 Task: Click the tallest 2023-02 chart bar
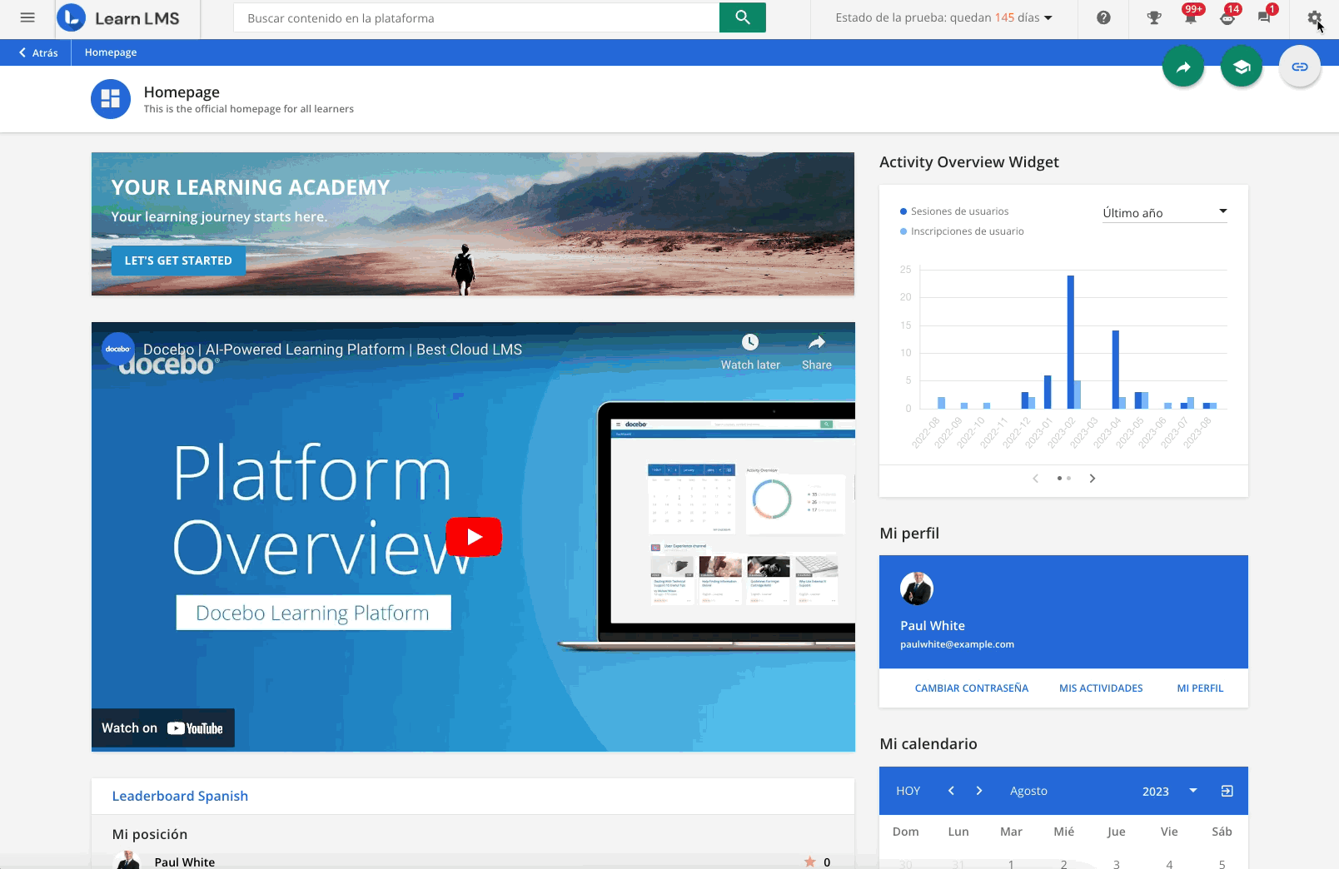click(x=1070, y=342)
